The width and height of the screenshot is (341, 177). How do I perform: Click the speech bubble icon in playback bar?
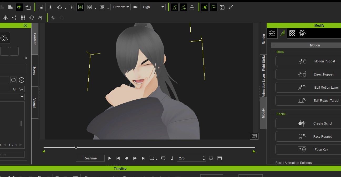(163, 158)
